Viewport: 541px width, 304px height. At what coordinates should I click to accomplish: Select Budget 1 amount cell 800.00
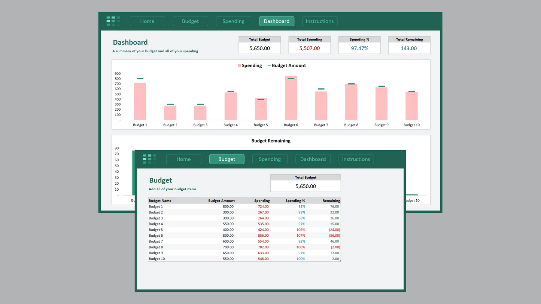pos(228,206)
